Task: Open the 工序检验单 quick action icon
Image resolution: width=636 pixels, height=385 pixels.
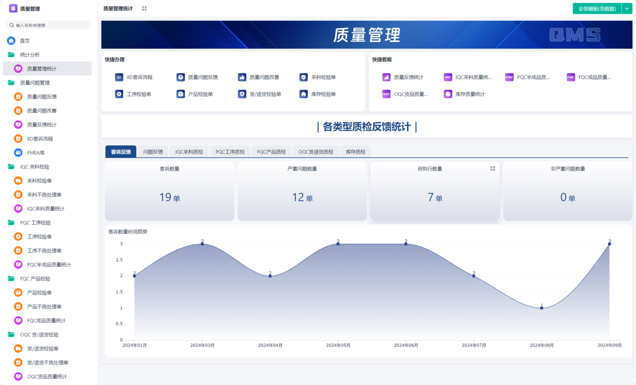Action: click(118, 94)
